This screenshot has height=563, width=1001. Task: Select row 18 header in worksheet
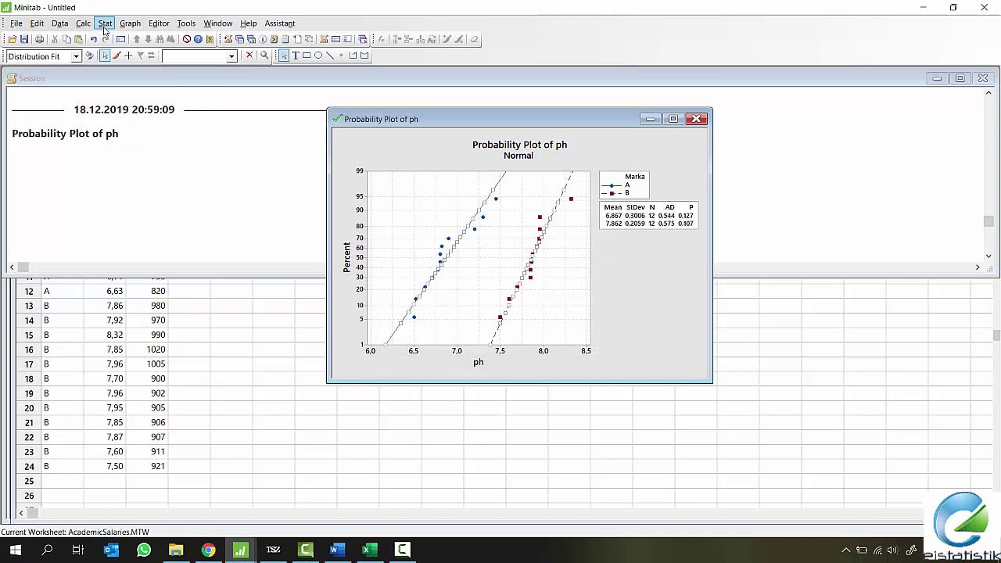coord(29,378)
